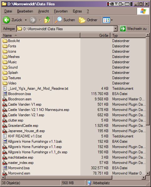Select the Bloodmoon.esm master file icon
Screen dimensions: 151x187
5,99
